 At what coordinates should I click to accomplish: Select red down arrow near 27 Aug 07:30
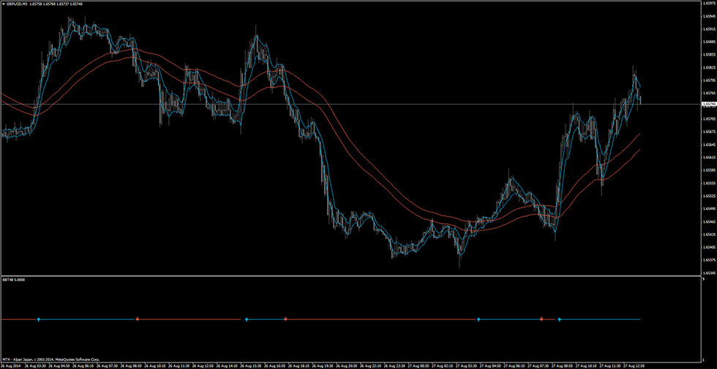[541, 318]
